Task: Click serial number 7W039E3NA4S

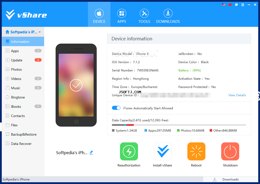Action: [x=148, y=70]
